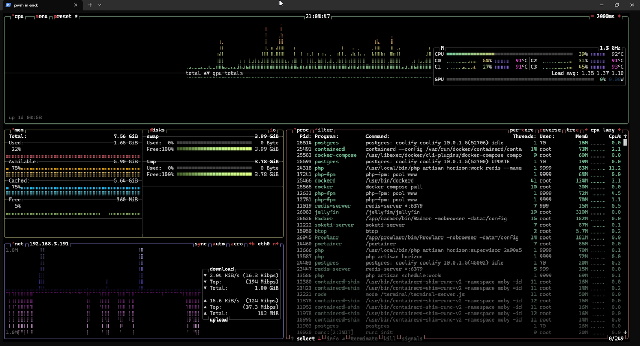Click kill in proc footer

point(390,339)
